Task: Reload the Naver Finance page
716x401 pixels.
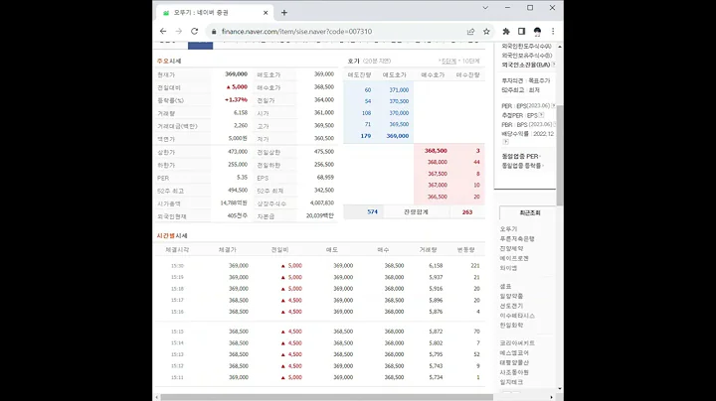Action: (195, 31)
